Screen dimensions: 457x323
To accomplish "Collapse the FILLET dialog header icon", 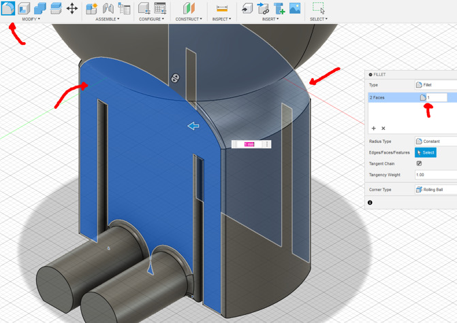I will click(x=371, y=75).
